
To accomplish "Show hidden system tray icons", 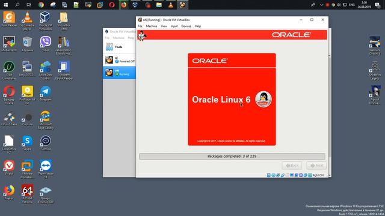I will pyautogui.click(x=321, y=5).
